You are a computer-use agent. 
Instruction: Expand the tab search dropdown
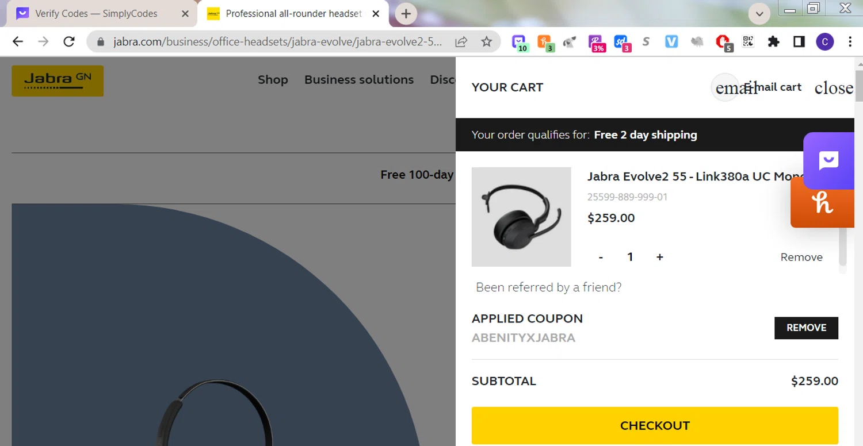coord(759,14)
